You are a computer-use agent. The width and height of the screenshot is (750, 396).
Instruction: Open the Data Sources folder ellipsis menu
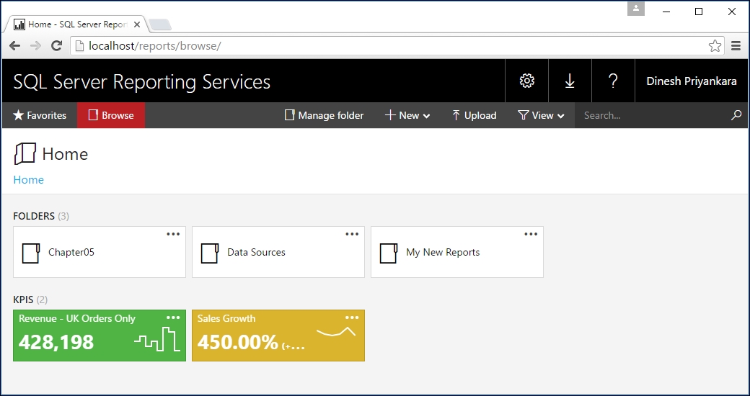(x=352, y=234)
